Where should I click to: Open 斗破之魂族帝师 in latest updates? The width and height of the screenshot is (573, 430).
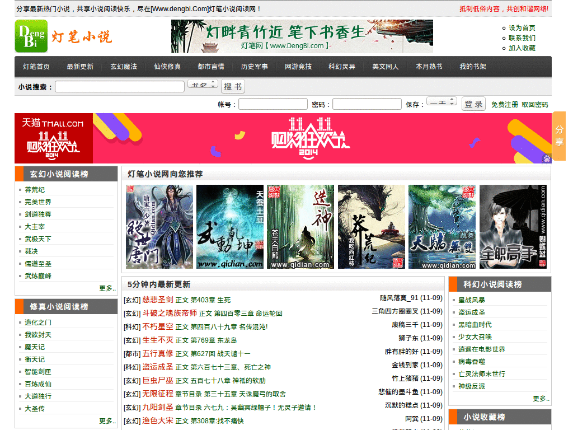pos(170,314)
